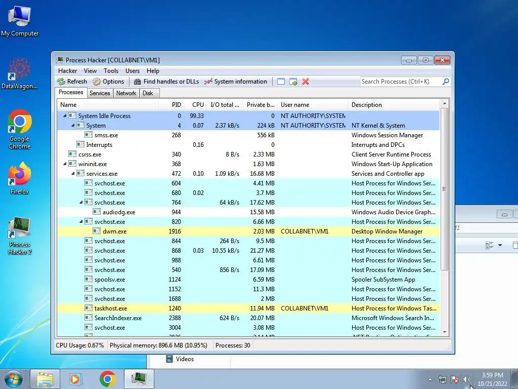Sort by the PID column header
518x389 pixels.
pos(171,105)
